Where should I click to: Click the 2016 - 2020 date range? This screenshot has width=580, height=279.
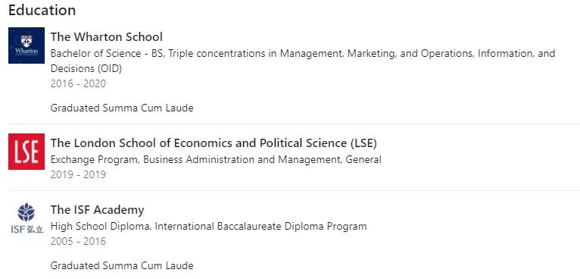coord(78,83)
